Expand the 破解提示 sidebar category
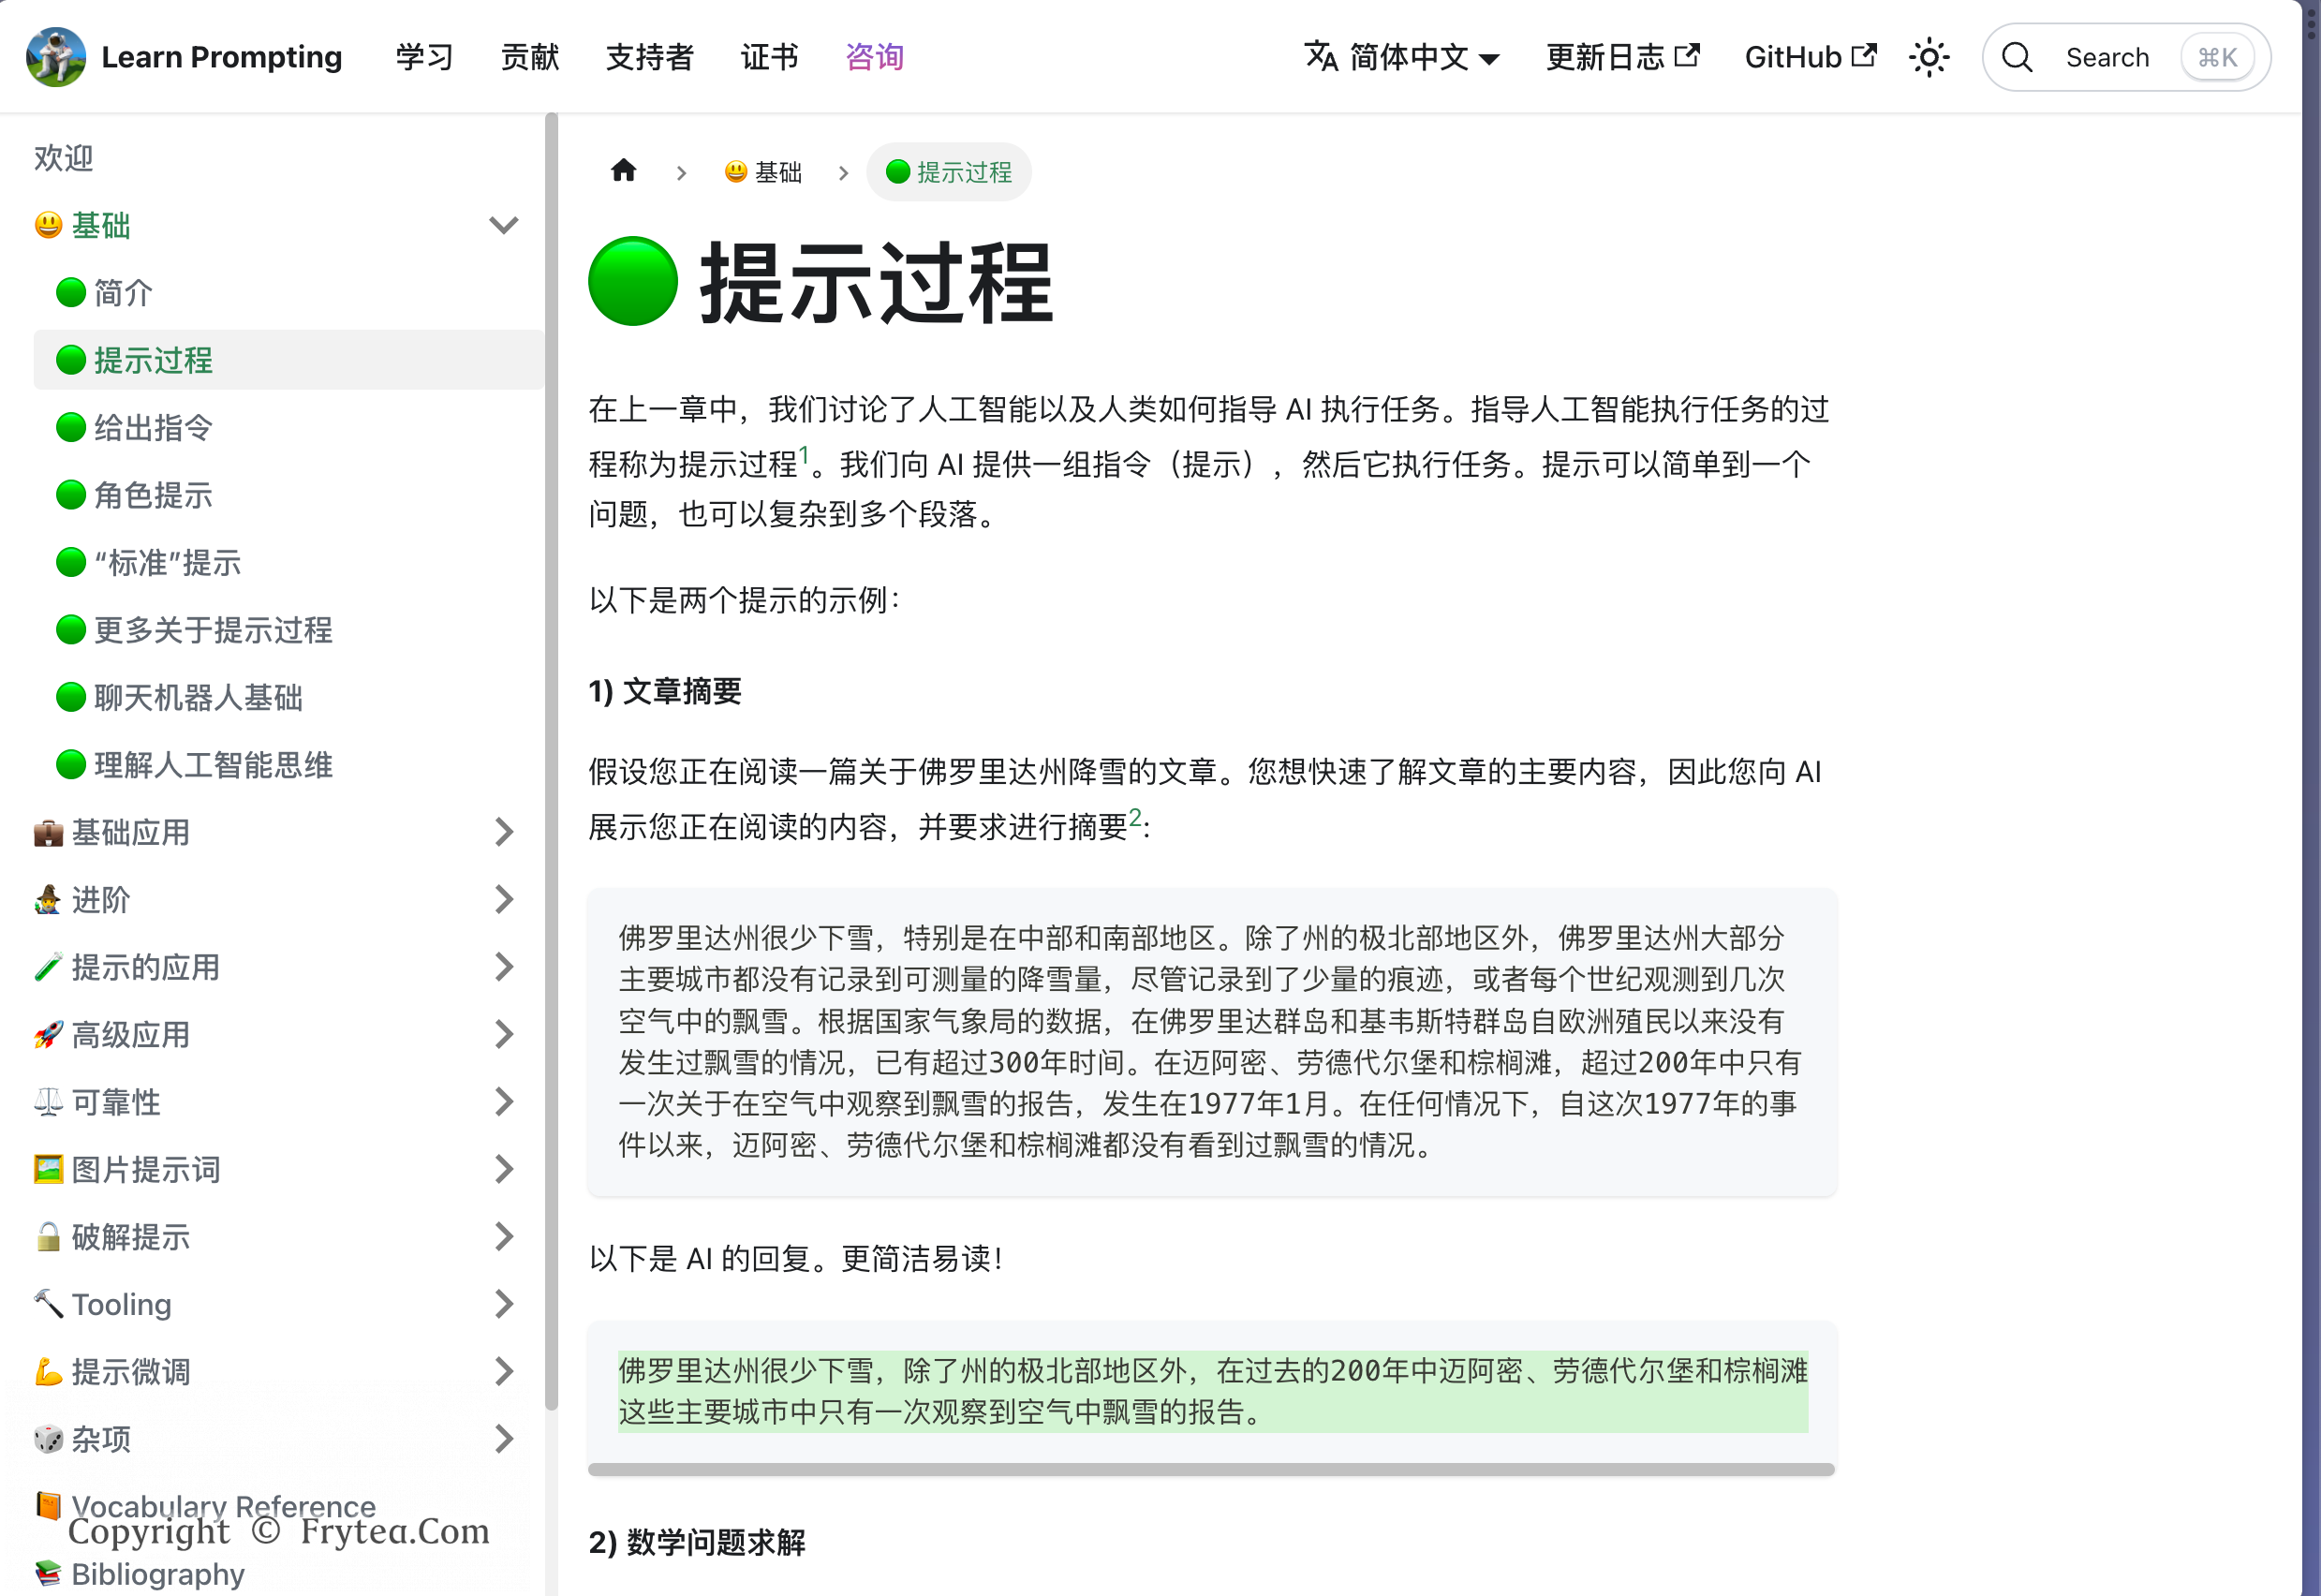The image size is (2321, 1596). coord(503,1237)
